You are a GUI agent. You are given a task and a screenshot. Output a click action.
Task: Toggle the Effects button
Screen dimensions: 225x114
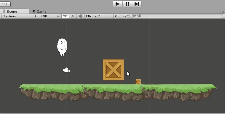91,16
